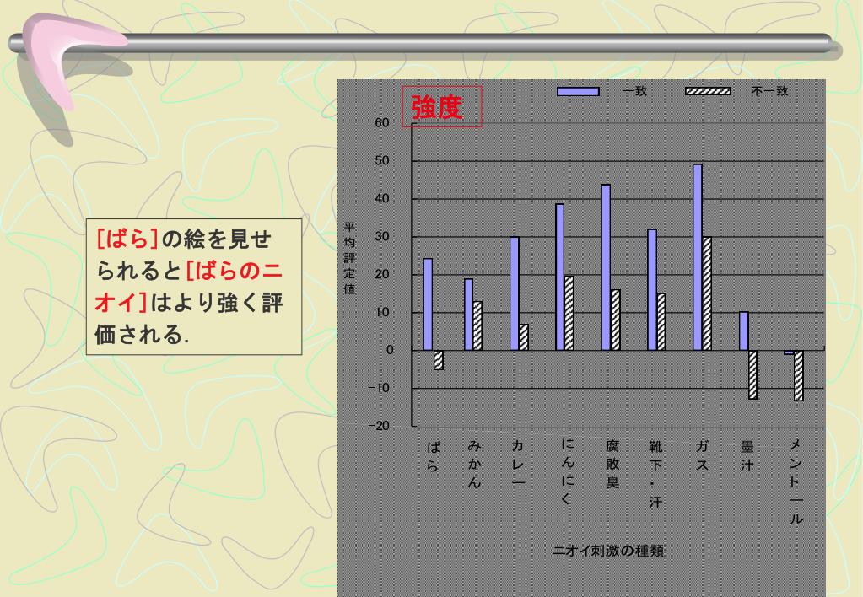Image resolution: width=863 pixels, height=597 pixels.
Task: Click the blue 墨汁 bar
Action: [743, 331]
